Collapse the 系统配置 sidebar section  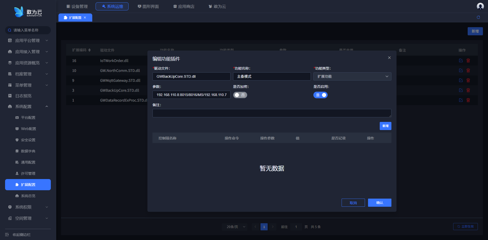(x=27, y=107)
